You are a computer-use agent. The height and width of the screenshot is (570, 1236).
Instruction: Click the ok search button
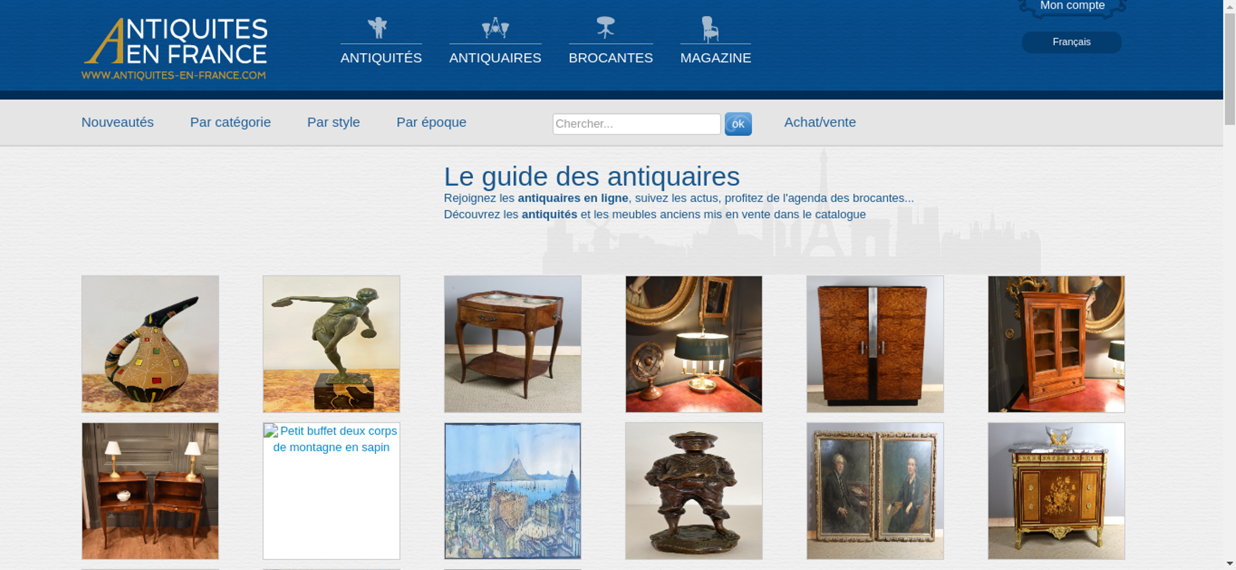tap(738, 124)
